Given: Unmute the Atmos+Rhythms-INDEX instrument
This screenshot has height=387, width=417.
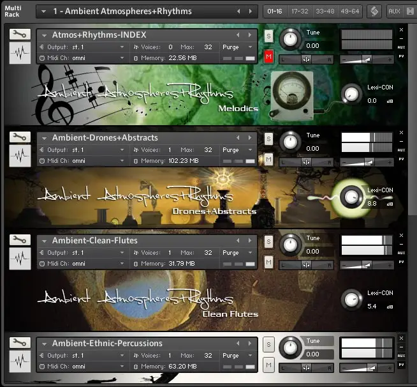Looking at the screenshot, I should click(268, 56).
